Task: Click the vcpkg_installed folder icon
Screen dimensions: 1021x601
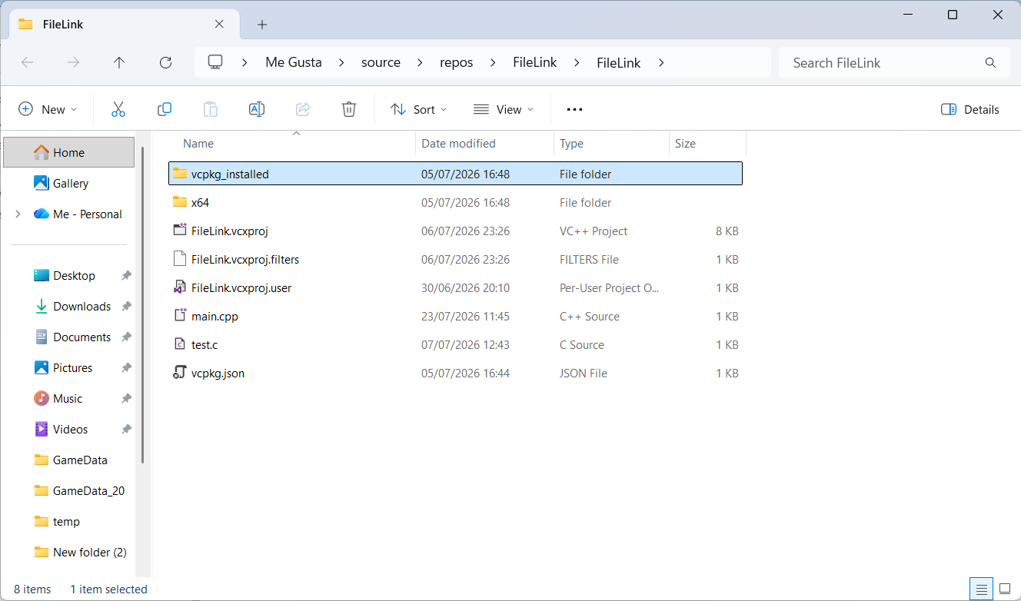Action: coord(180,174)
